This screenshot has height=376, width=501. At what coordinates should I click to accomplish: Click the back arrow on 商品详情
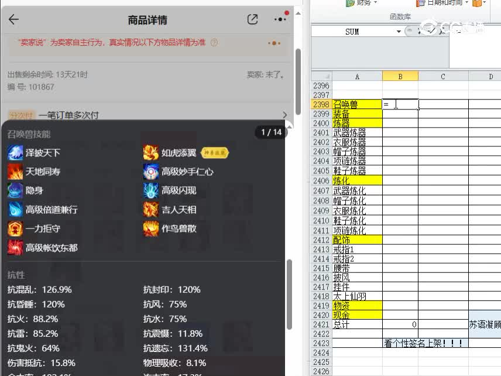tap(12, 19)
